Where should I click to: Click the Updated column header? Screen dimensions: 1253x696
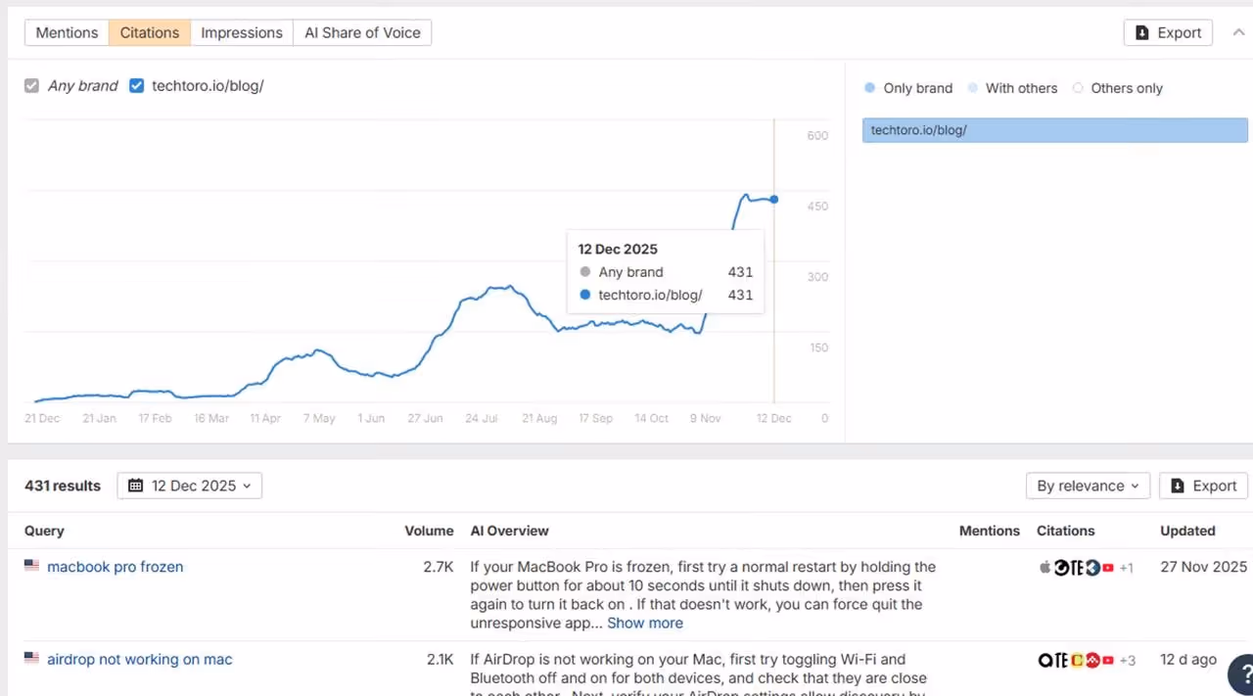click(x=1187, y=531)
